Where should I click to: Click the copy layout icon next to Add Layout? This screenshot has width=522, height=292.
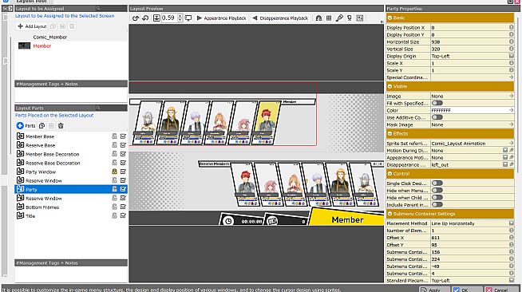[53, 26]
